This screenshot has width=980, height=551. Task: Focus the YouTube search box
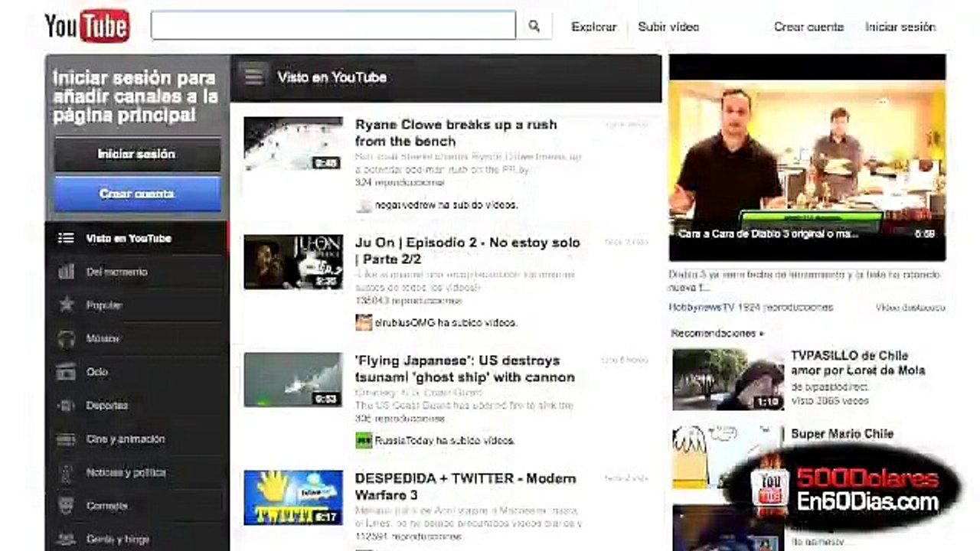tap(333, 26)
